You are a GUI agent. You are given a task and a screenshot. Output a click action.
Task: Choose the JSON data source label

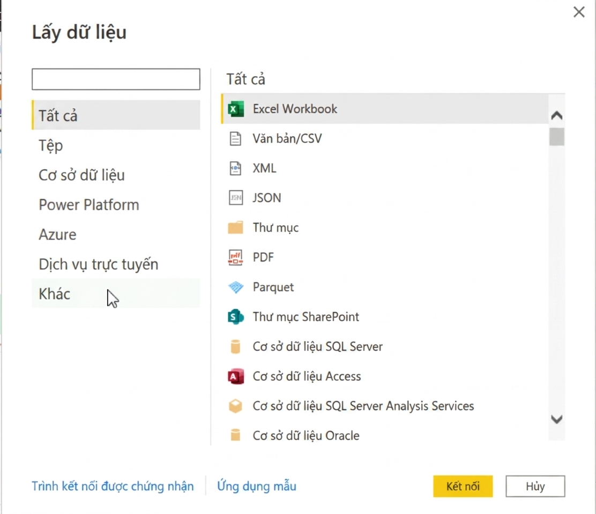[x=267, y=198]
